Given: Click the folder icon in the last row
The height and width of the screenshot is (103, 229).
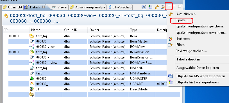Looking at the screenshot, I should (x=32, y=94).
